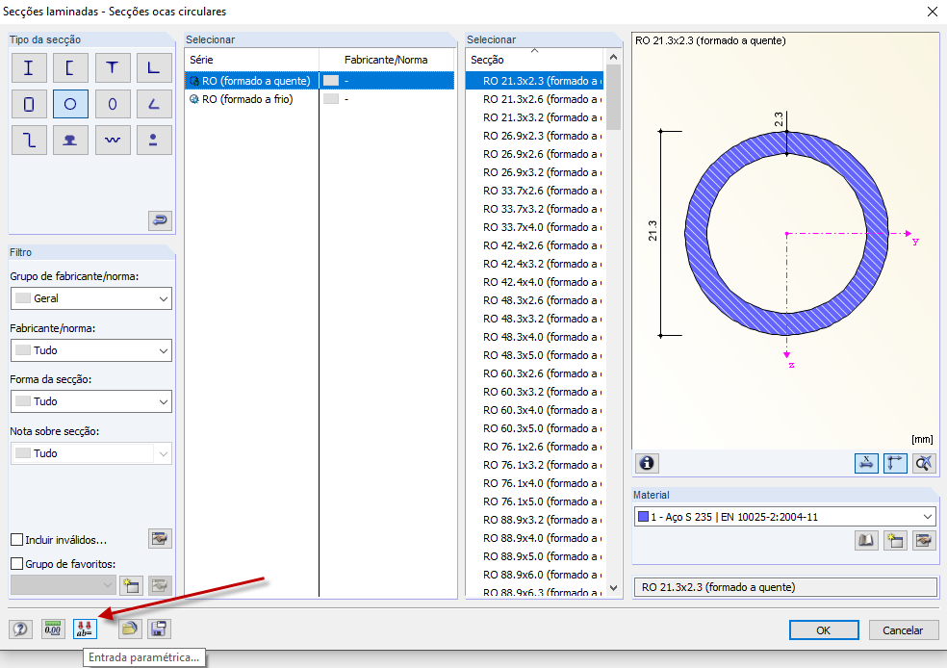Click the preview reset view icon
Screen dimensions: 947x668
(924, 463)
